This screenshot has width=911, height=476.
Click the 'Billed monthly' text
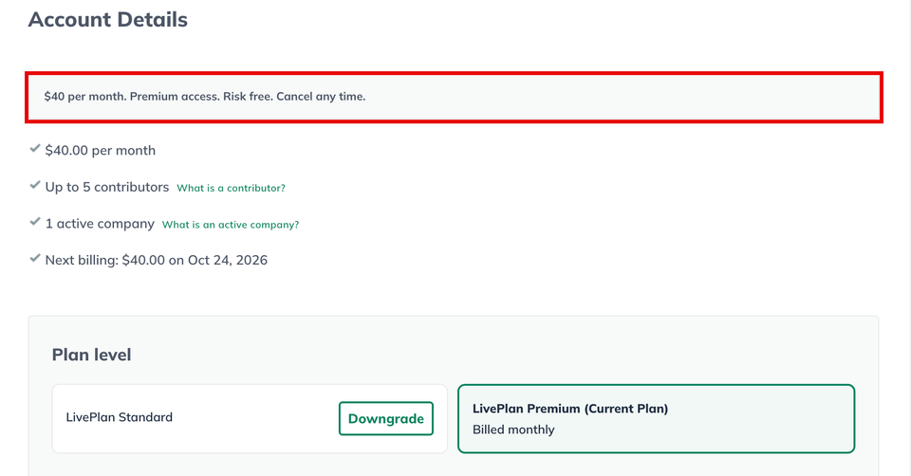coord(513,430)
